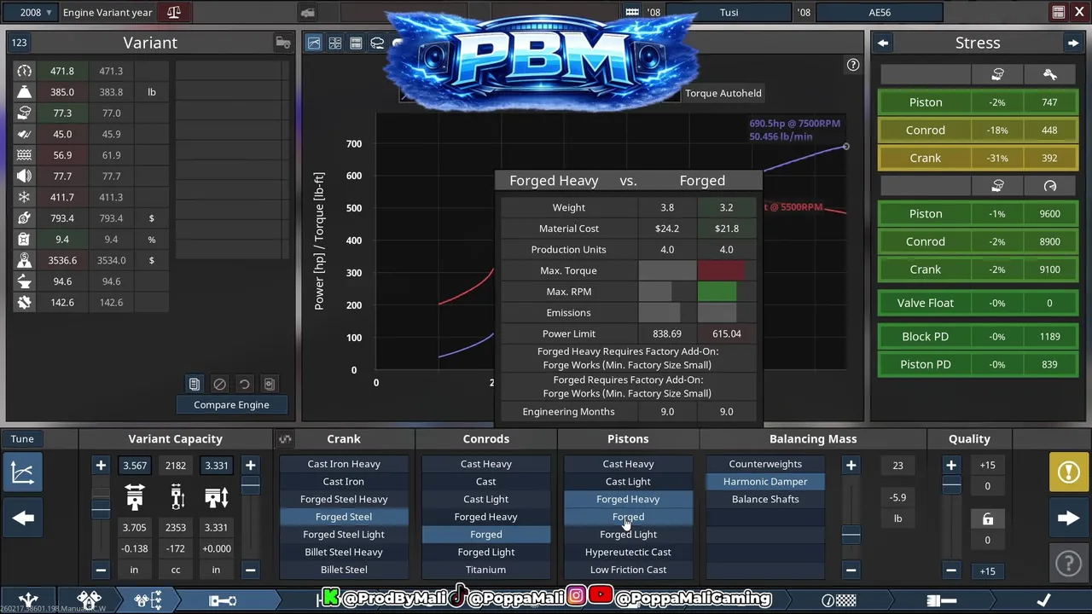Screen dimensions: 1092x614
Task: Confirm with the checkmark bottom tab
Action: 1043,600
